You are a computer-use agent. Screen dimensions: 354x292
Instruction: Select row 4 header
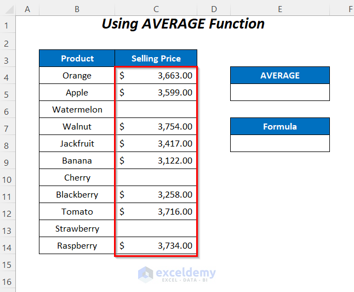point(8,76)
